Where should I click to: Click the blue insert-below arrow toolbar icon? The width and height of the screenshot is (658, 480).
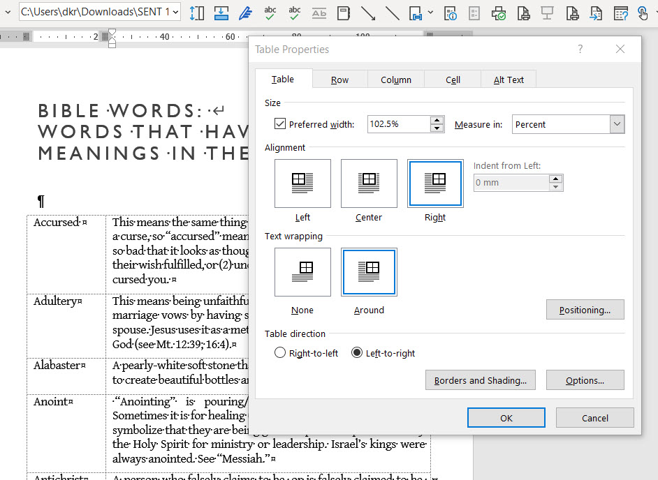click(x=221, y=13)
